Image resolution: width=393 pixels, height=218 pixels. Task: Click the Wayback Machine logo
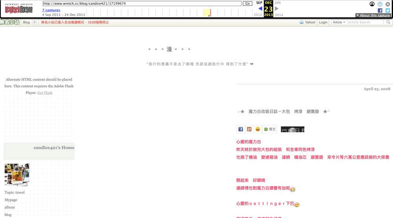[x=19, y=9]
